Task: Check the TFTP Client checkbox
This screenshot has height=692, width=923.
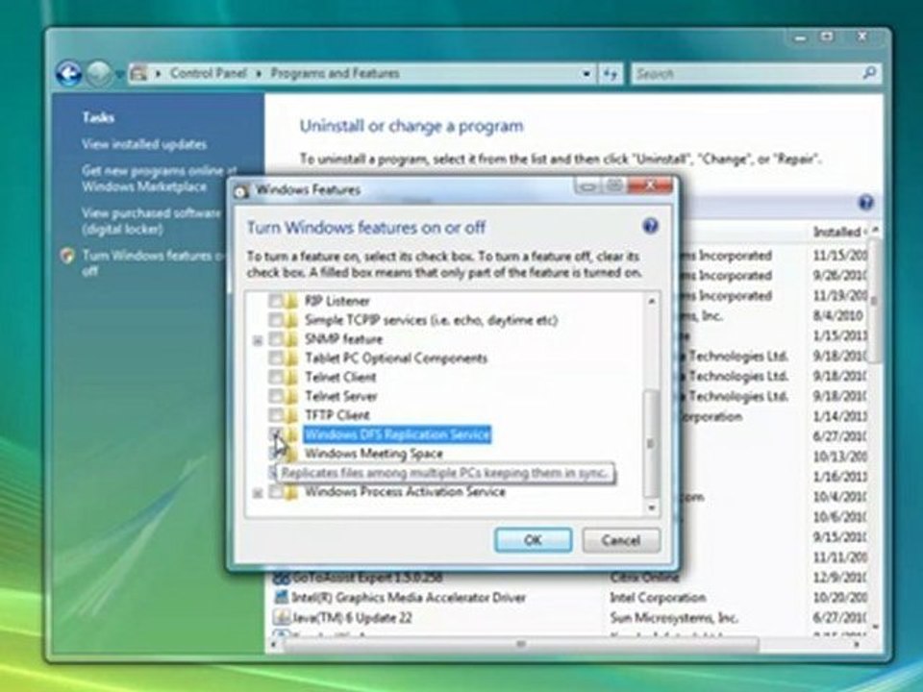Action: [275, 415]
